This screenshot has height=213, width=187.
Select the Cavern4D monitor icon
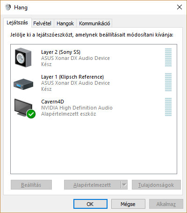[23, 108]
